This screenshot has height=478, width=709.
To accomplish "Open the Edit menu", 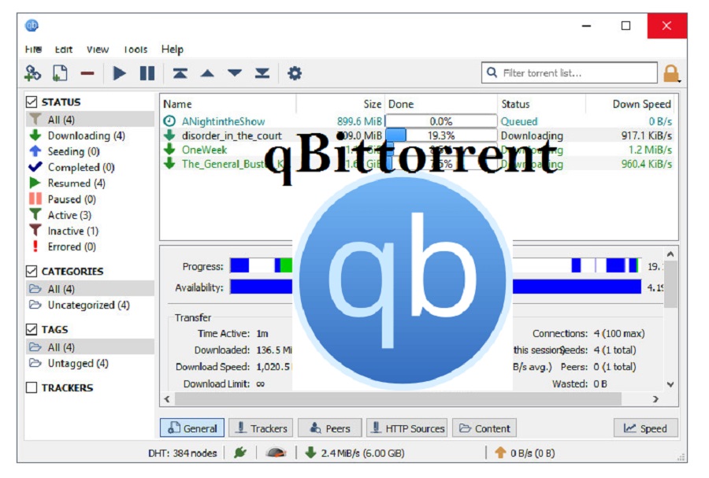I will coord(63,50).
